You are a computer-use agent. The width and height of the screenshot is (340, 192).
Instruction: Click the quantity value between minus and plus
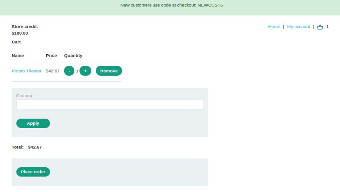77,71
